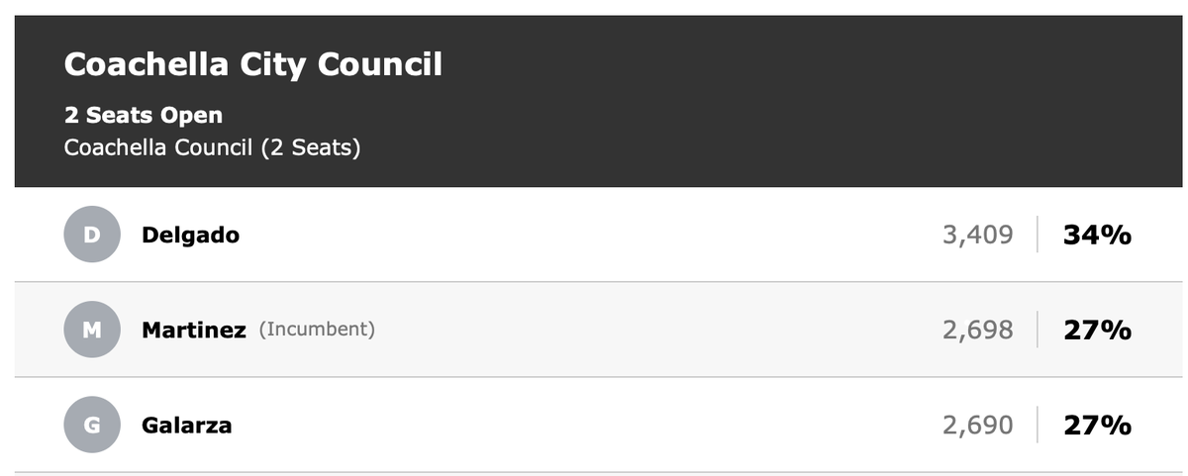
Task: Click the "(Incumbent)" label beside Martinez
Action: tap(317, 330)
